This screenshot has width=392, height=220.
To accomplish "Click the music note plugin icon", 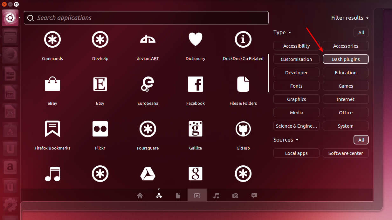I will pyautogui.click(x=52, y=174).
